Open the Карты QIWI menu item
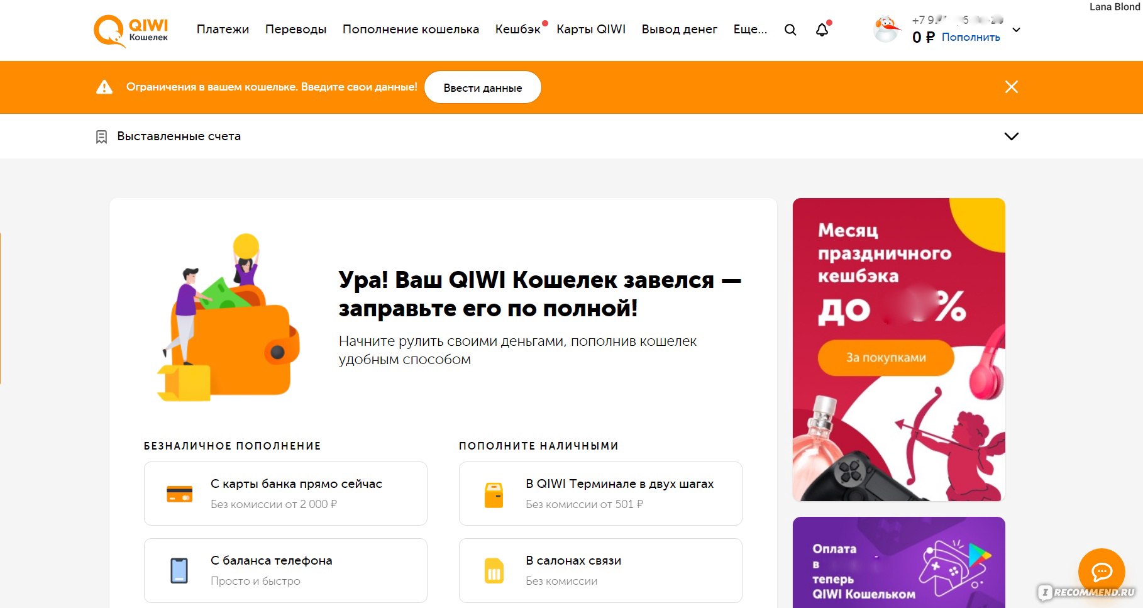1143x608 pixels. pos(591,29)
